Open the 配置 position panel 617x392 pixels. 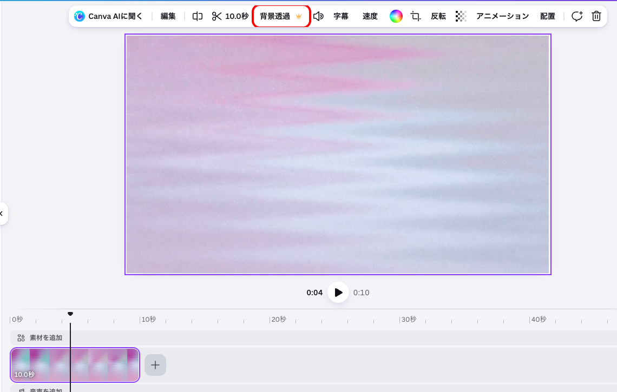tap(547, 16)
